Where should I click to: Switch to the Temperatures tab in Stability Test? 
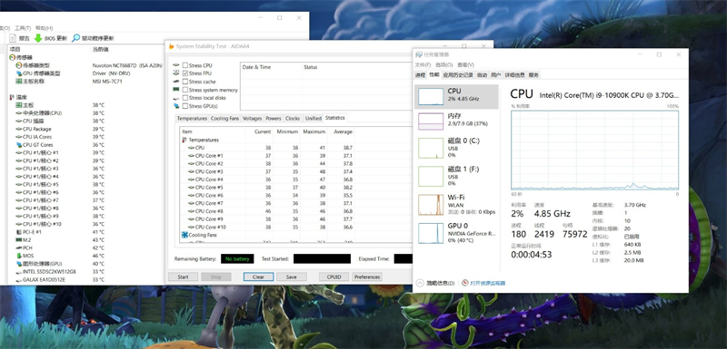[x=192, y=119]
